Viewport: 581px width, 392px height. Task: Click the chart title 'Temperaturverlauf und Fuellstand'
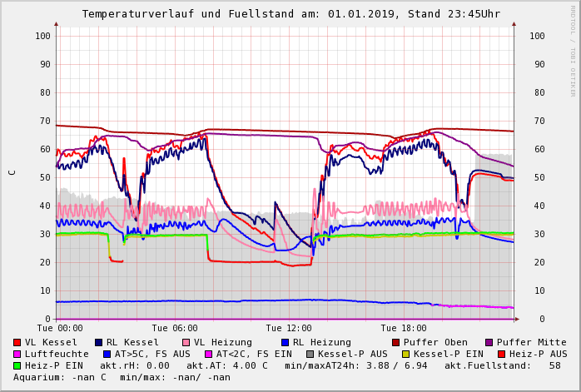click(208, 14)
